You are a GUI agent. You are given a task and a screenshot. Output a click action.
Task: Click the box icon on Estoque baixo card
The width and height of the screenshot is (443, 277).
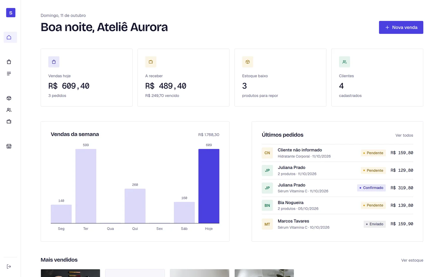(248, 62)
